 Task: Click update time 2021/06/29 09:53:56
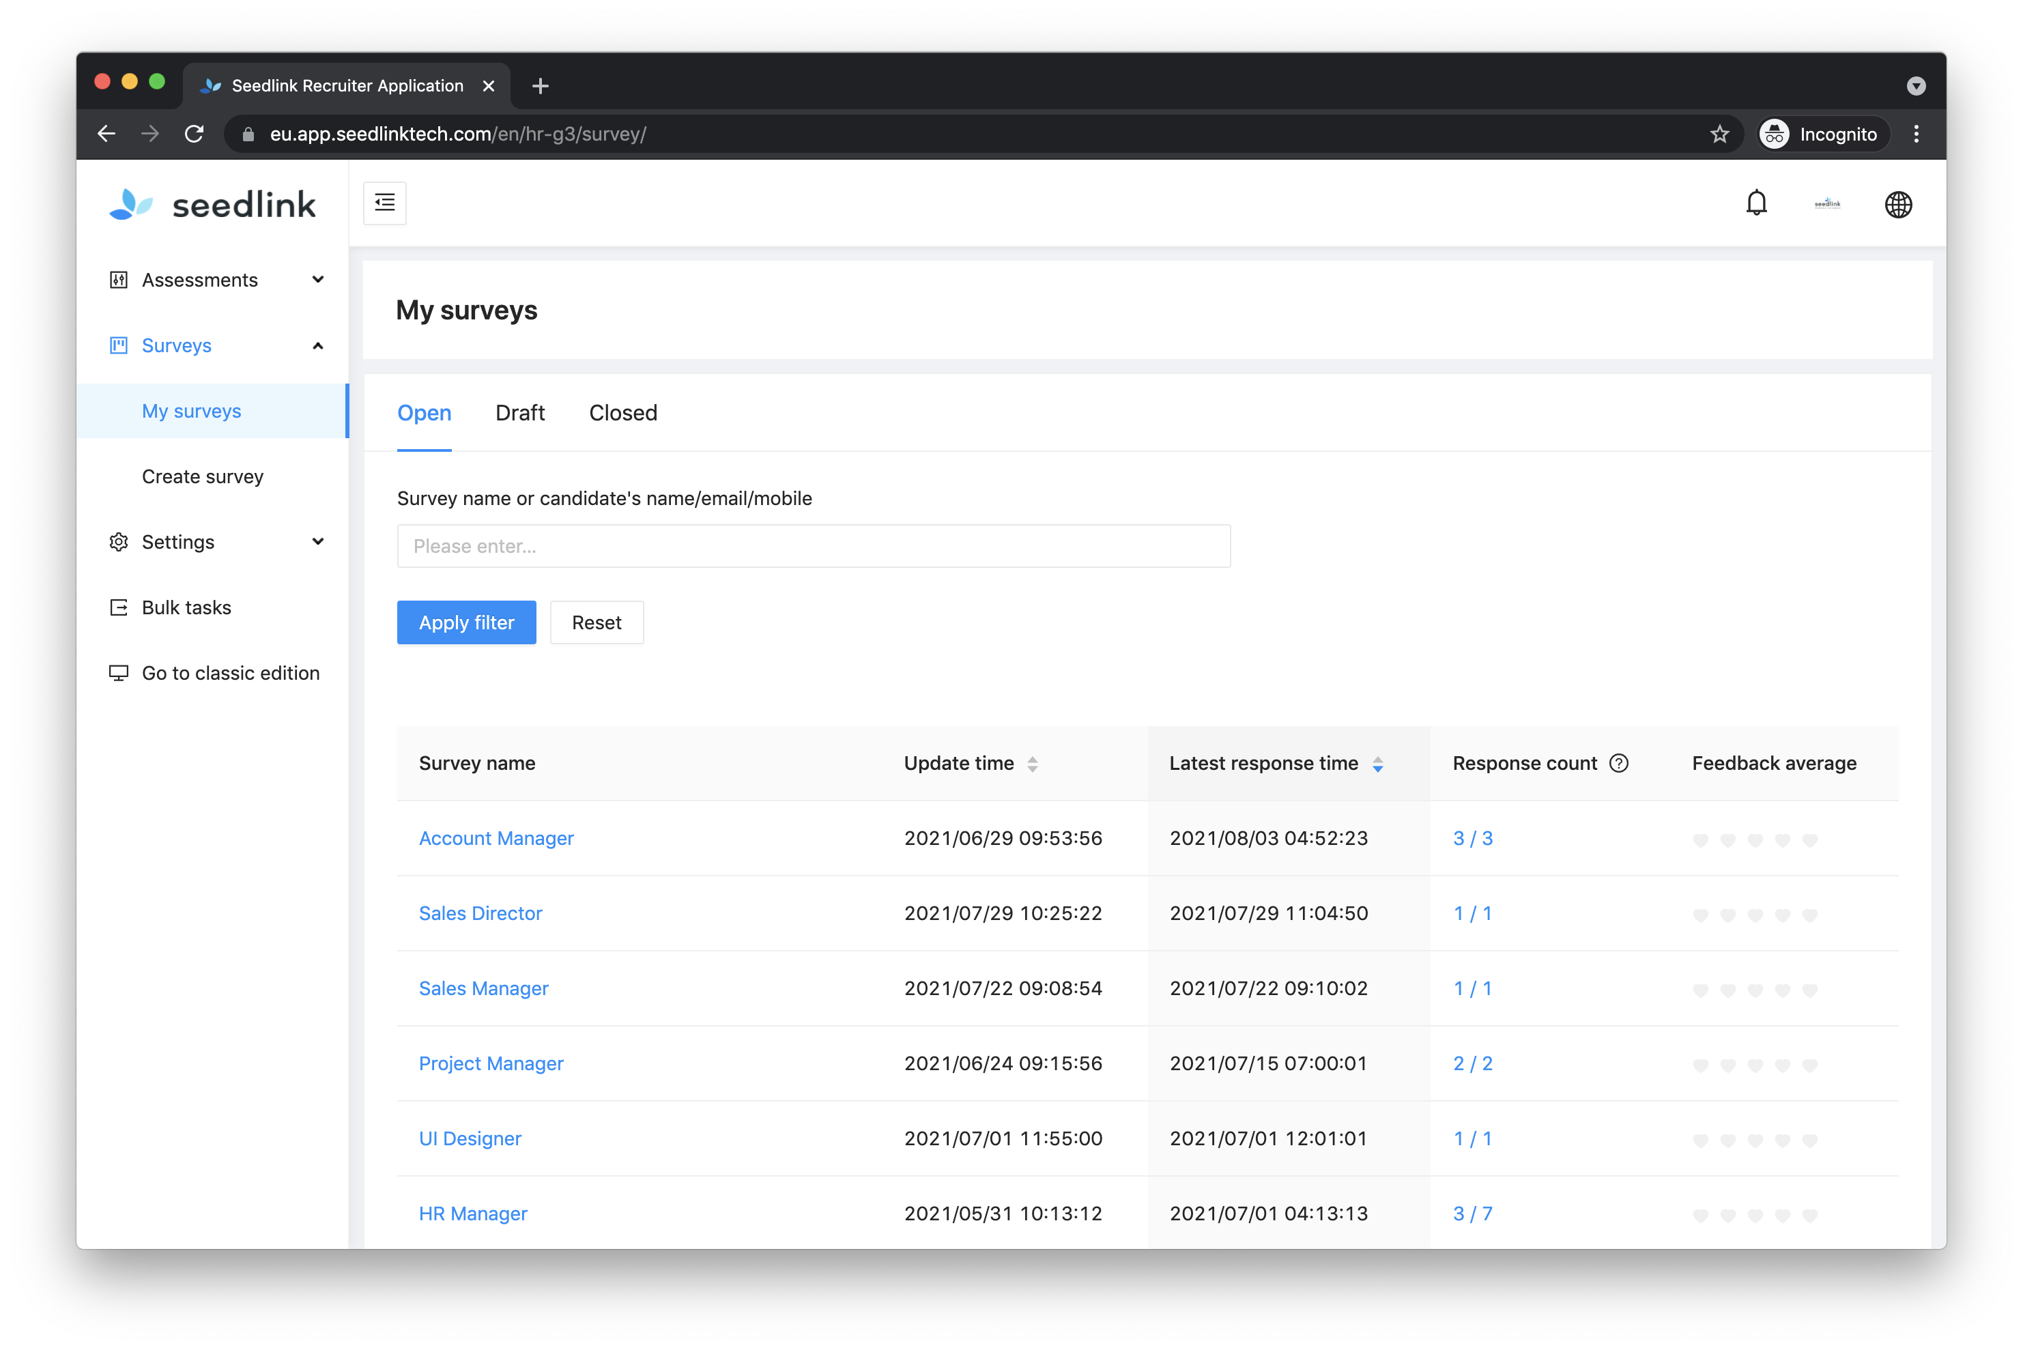click(1003, 837)
